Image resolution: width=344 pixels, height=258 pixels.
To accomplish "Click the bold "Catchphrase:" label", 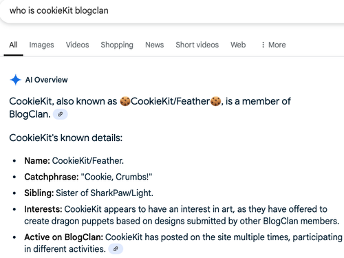I will [x=52, y=177].
